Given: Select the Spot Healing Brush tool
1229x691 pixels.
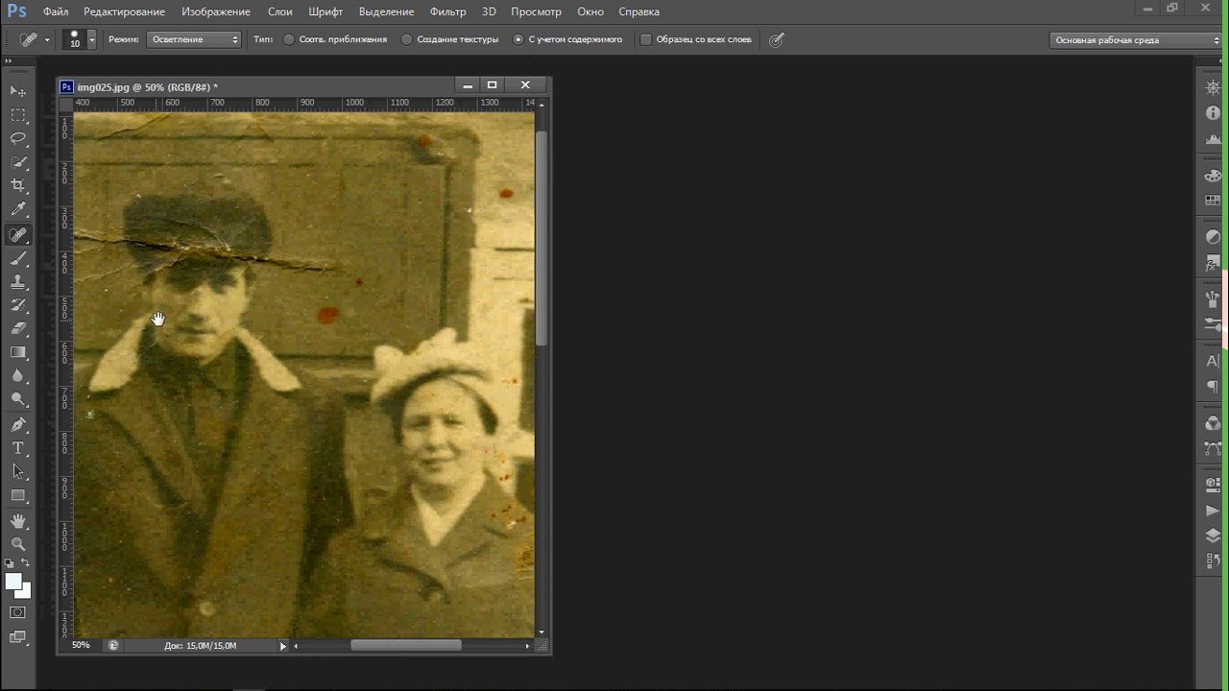Looking at the screenshot, I should coord(18,235).
